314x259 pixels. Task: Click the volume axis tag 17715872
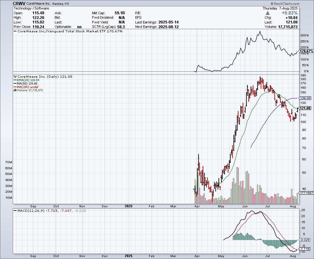point(306,193)
